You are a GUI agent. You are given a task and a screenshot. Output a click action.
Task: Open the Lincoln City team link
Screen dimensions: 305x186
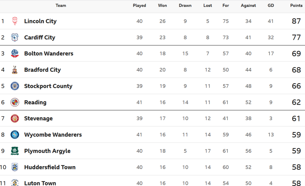40,21
